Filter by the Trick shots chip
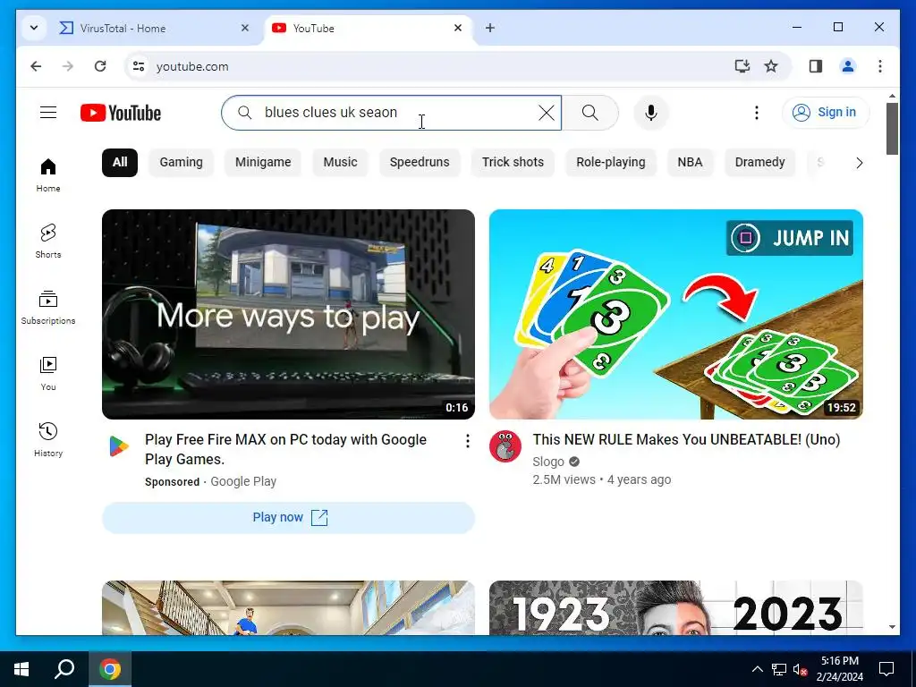The width and height of the screenshot is (916, 687). [x=513, y=162]
